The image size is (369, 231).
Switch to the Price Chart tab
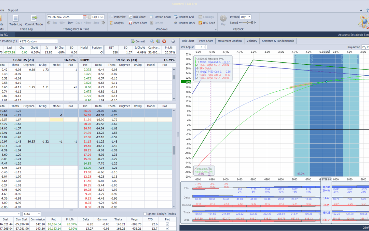(x=206, y=41)
